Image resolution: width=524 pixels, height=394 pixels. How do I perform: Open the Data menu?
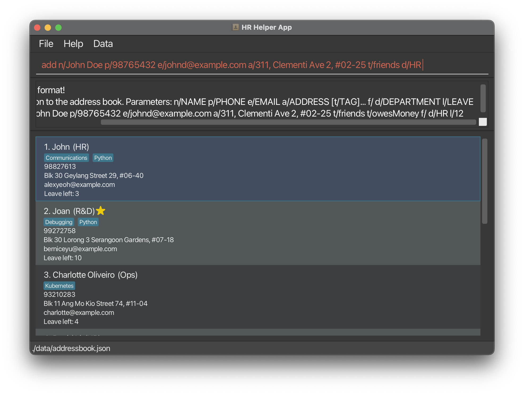click(103, 44)
